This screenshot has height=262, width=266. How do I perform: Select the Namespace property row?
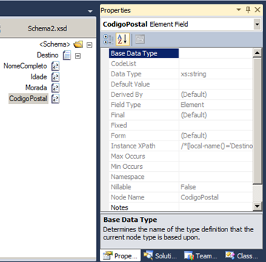pyautogui.click(x=181, y=177)
